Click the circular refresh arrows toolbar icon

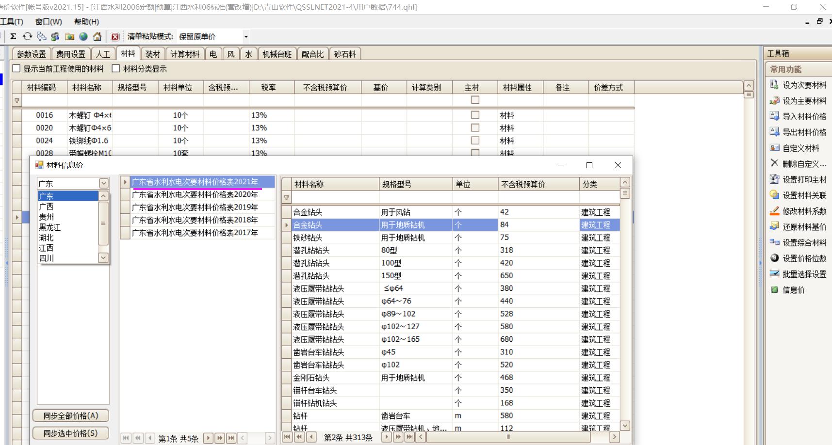(x=27, y=36)
